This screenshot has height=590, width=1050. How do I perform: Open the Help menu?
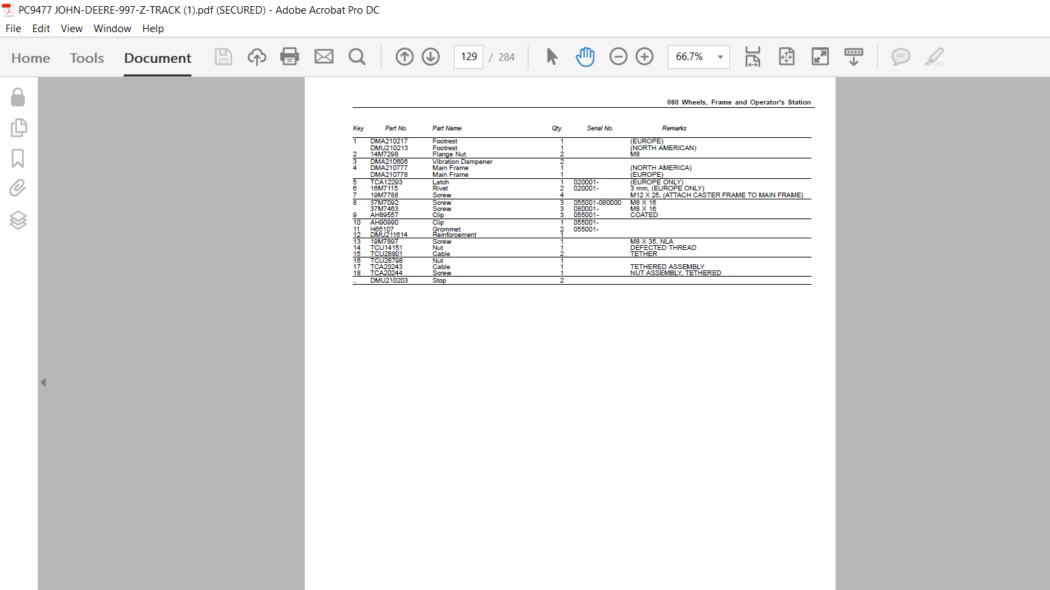(x=153, y=29)
